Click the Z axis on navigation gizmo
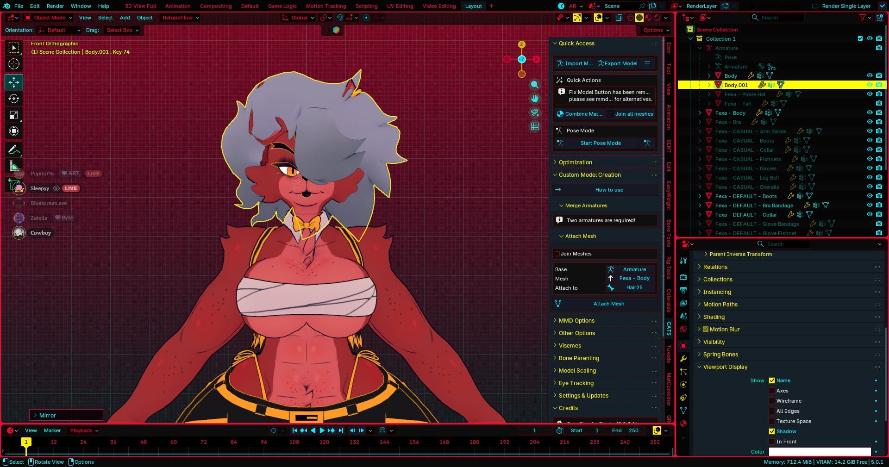This screenshot has height=467, width=889. (522, 44)
